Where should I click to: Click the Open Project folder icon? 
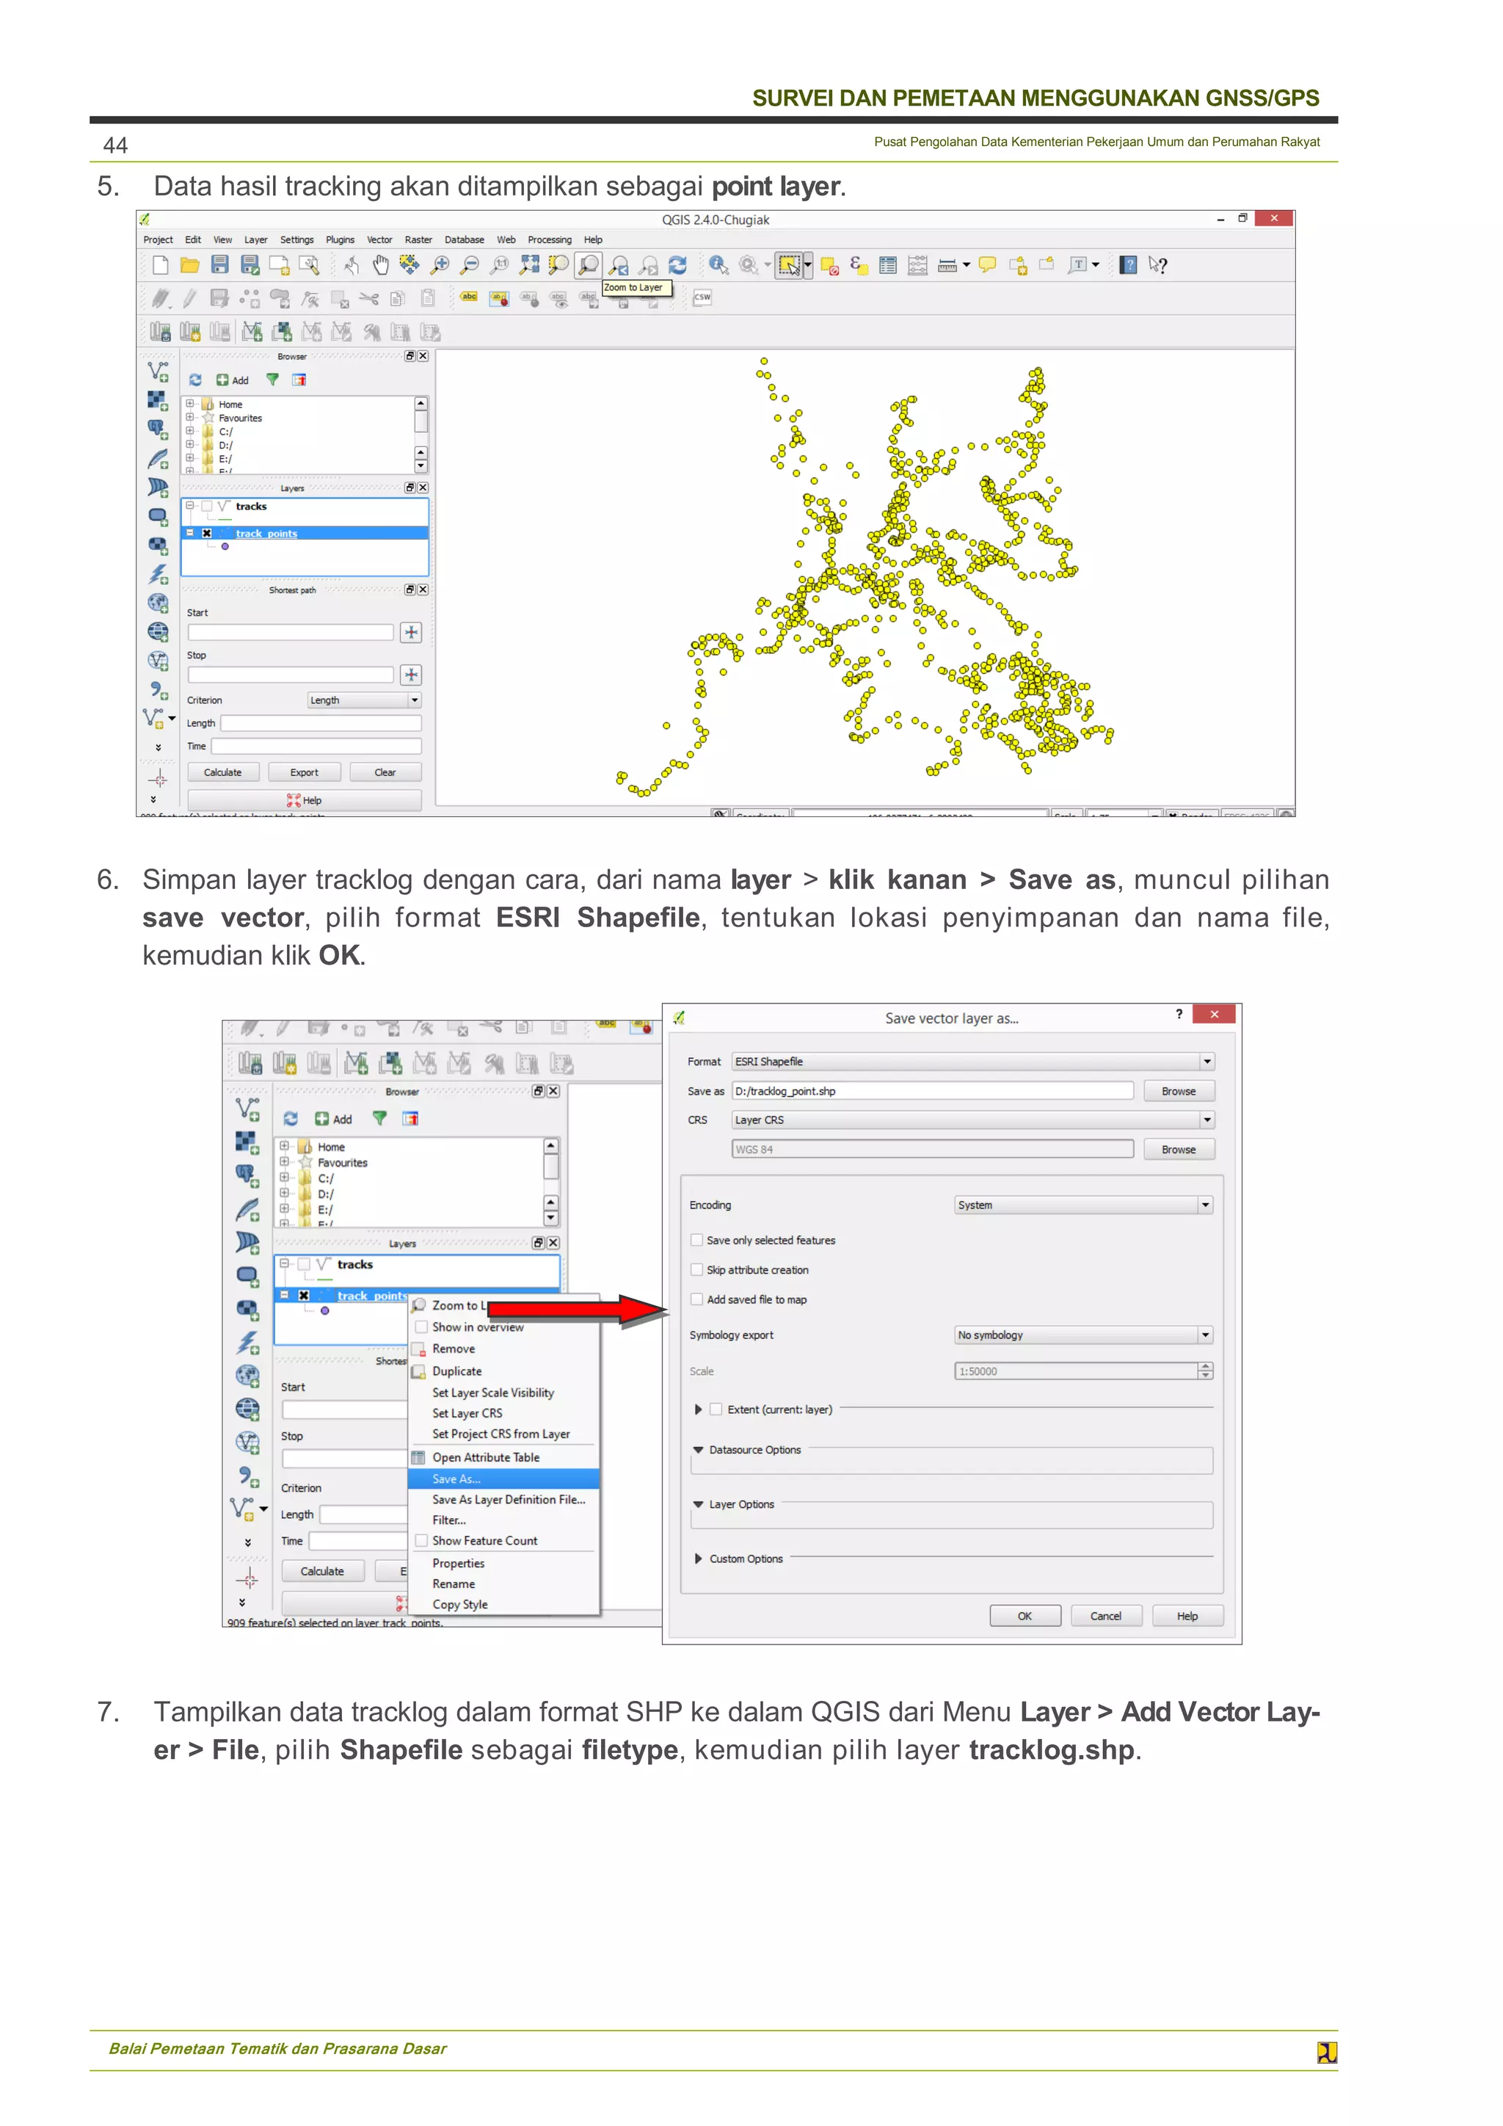point(190,266)
